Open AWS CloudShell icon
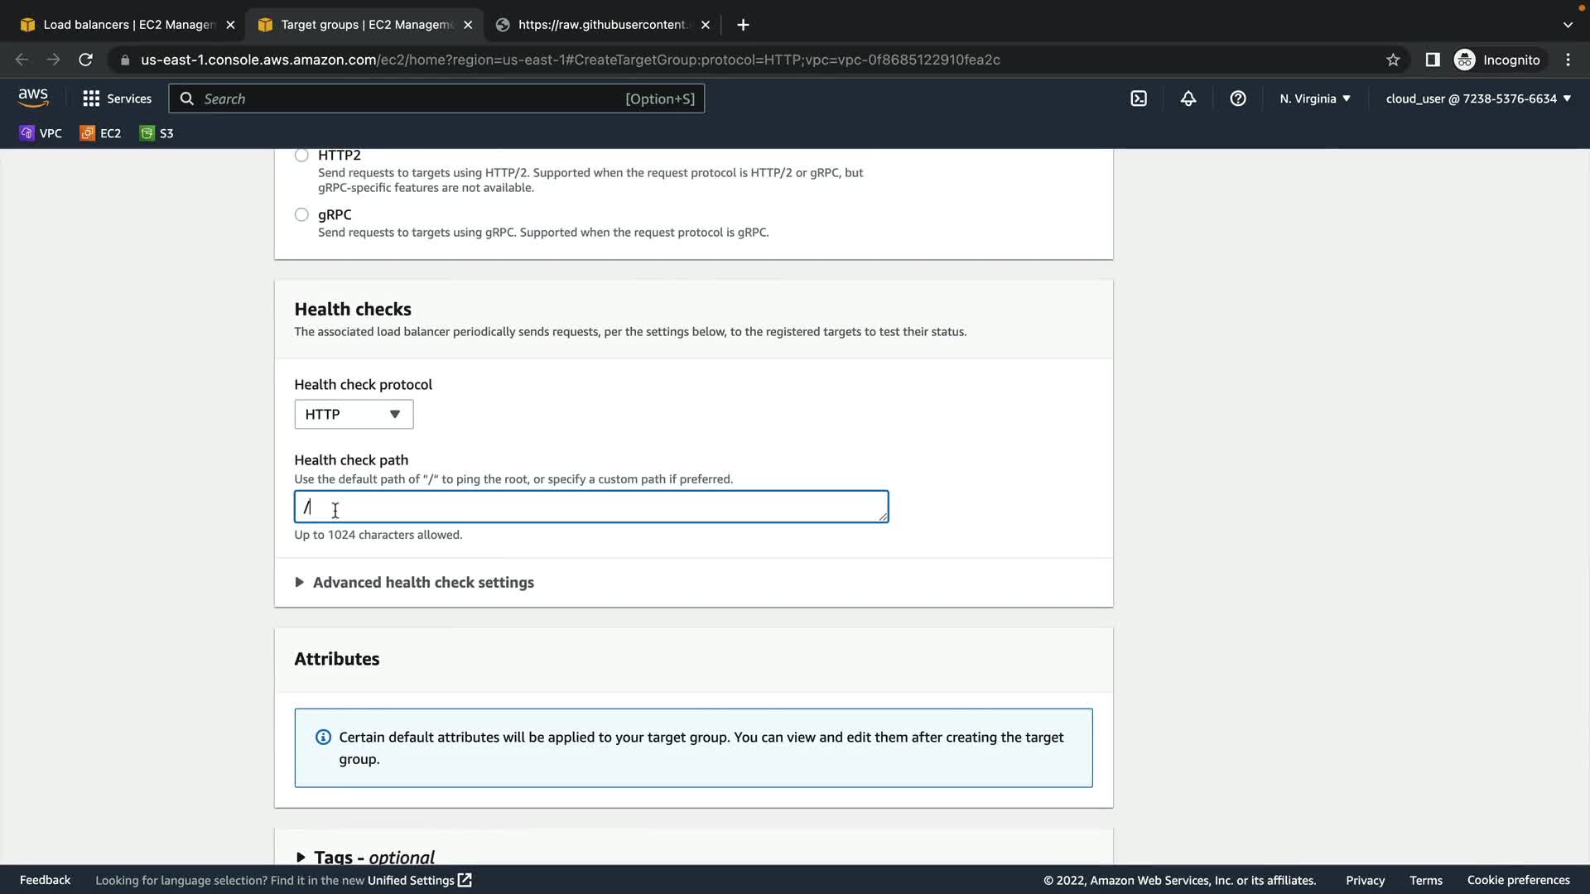This screenshot has width=1590, height=894. pyautogui.click(x=1139, y=99)
